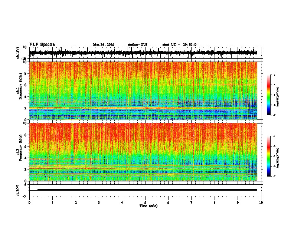Viewport: 294px width, 227px height.
Task: Click the ch.1 spectrogram plot area
Action: (x=143, y=91)
